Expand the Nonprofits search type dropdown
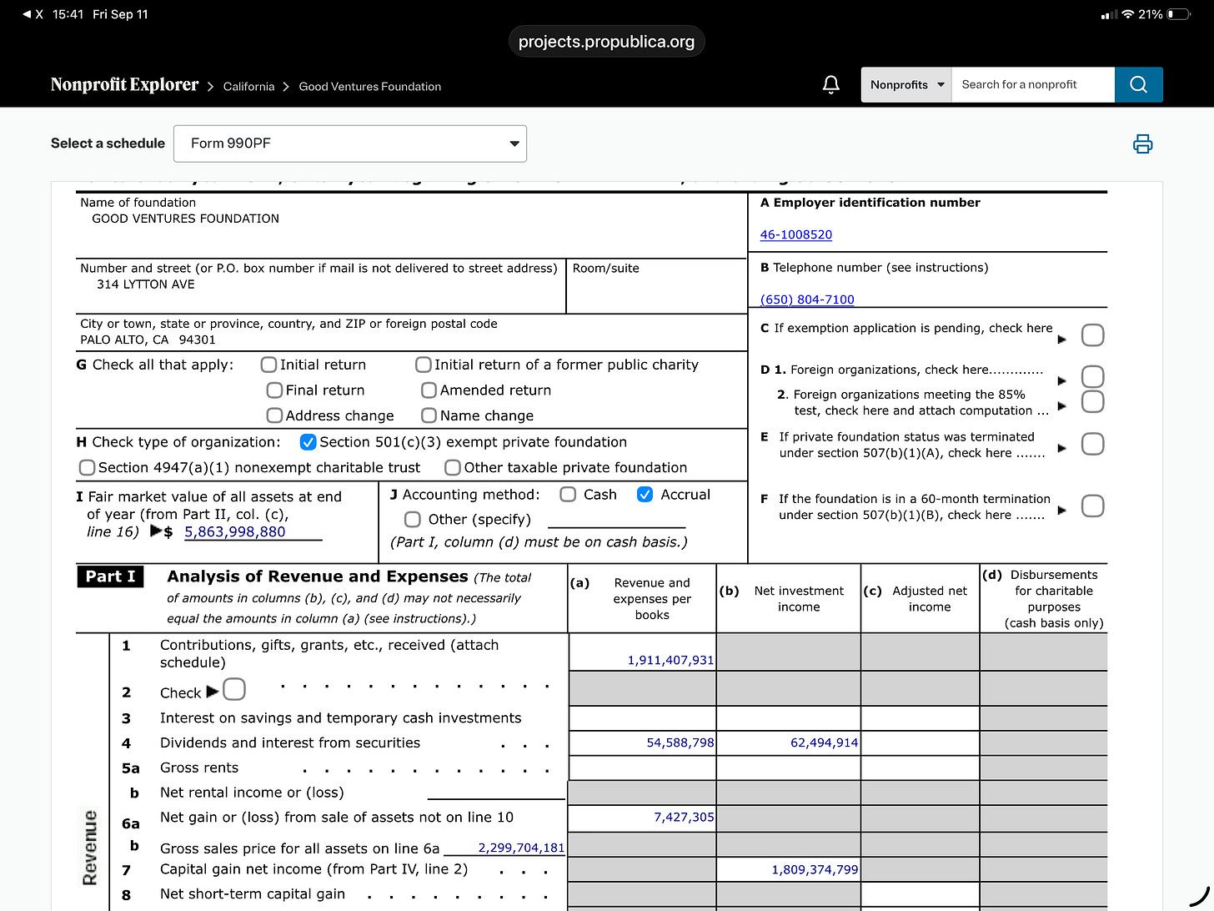 (x=906, y=84)
